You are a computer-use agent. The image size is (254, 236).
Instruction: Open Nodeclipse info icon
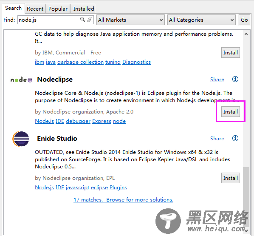pos(235,80)
